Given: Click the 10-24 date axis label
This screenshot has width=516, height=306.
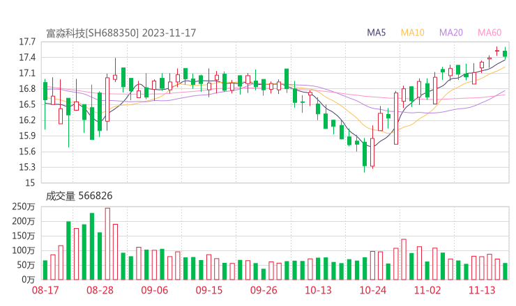Looking at the screenshot, I should coord(373,290).
